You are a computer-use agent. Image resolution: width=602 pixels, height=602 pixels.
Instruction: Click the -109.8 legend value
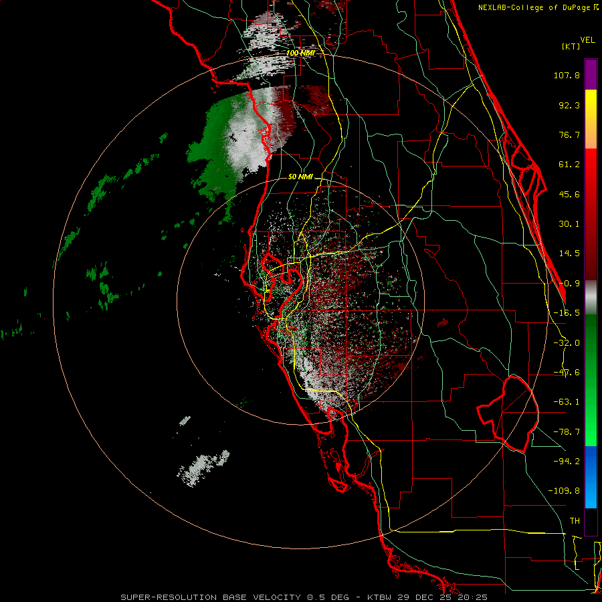(564, 491)
